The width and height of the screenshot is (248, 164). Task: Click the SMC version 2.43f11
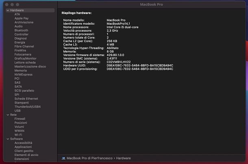click(112, 59)
